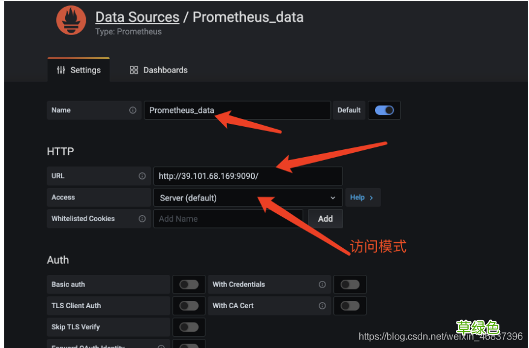Click the Access field label

pos(63,198)
